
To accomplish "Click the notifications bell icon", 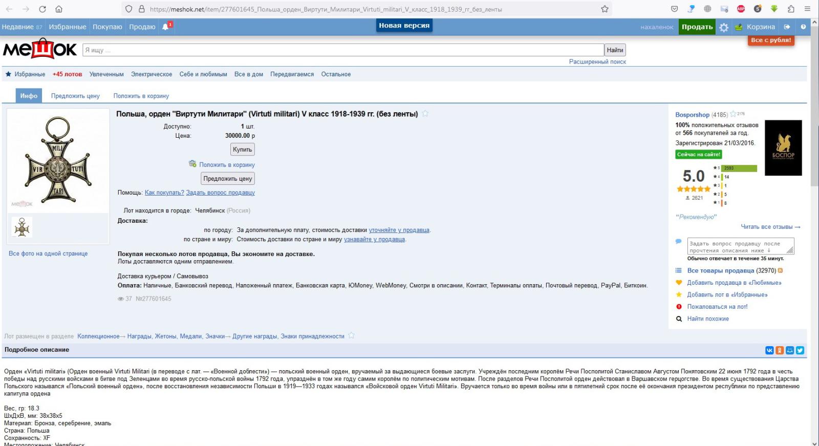I will 165,27.
